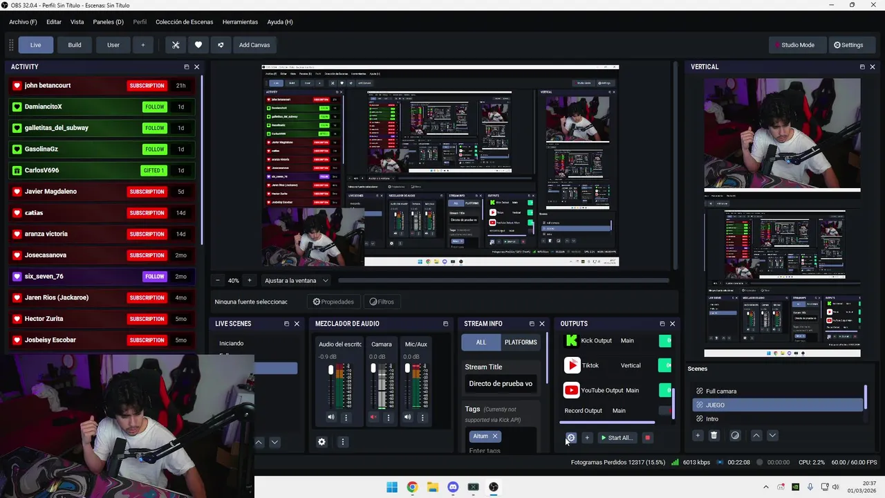Viewport: 885px width, 498px height.
Task: Float the Mezclador de Audio panel
Action: point(445,324)
